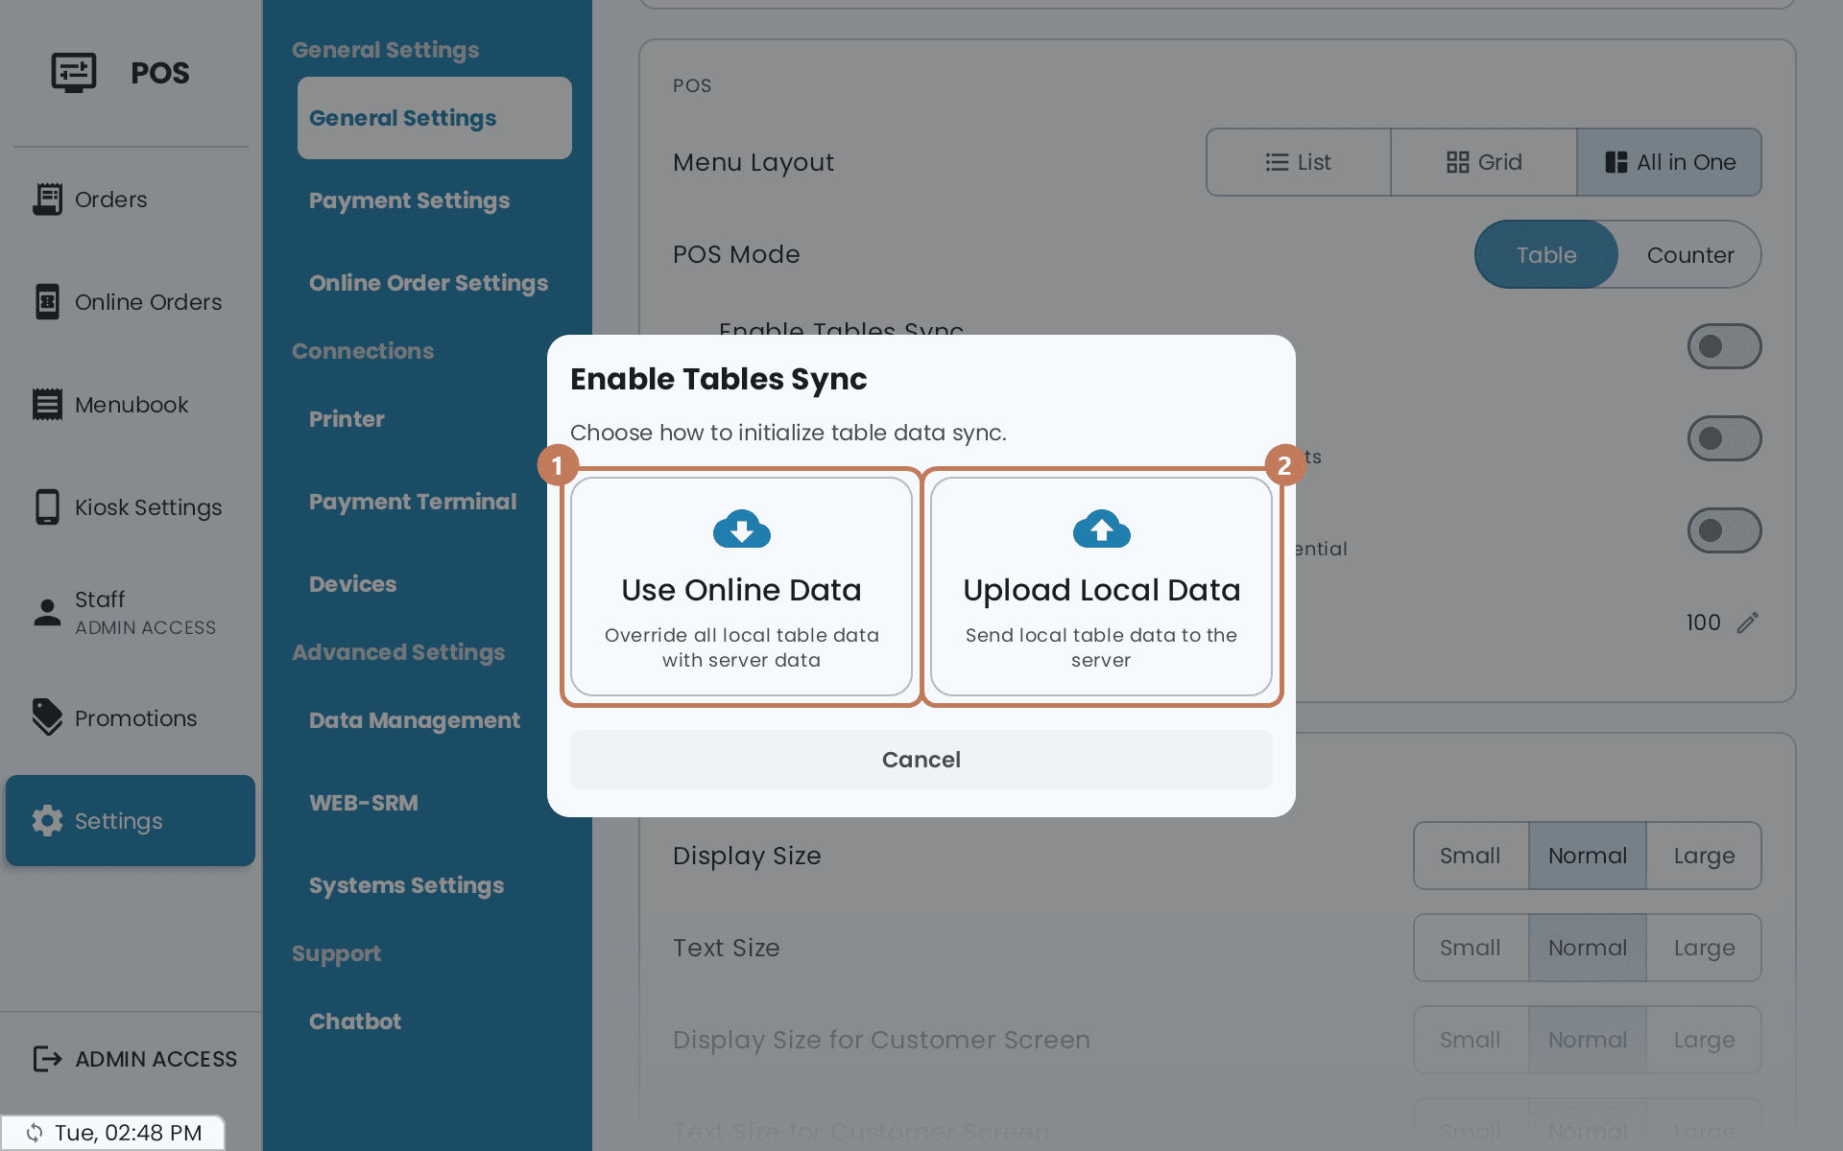The width and height of the screenshot is (1843, 1151).
Task: Click the Kiosk Settings tablet icon
Action: tap(47, 507)
